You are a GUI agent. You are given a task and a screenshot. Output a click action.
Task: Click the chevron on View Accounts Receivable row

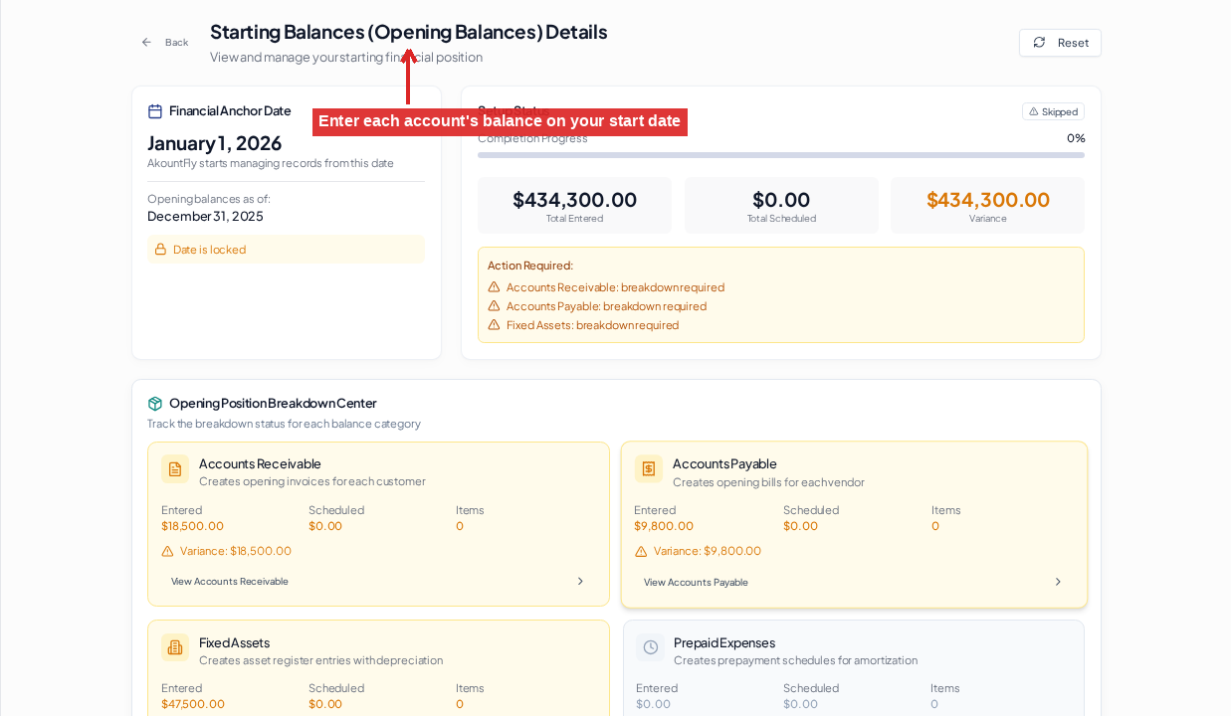pos(581,582)
